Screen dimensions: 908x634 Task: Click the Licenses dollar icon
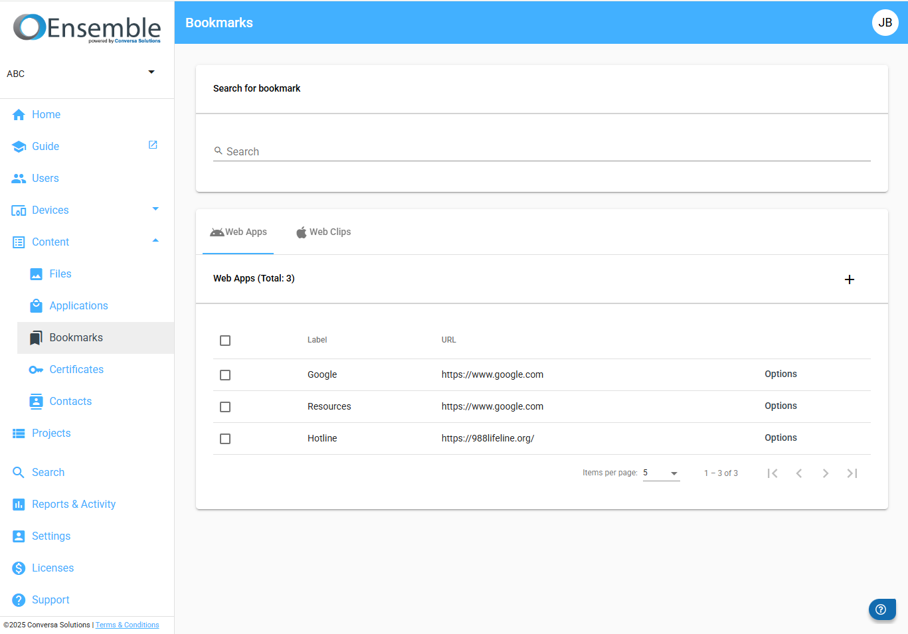point(19,568)
